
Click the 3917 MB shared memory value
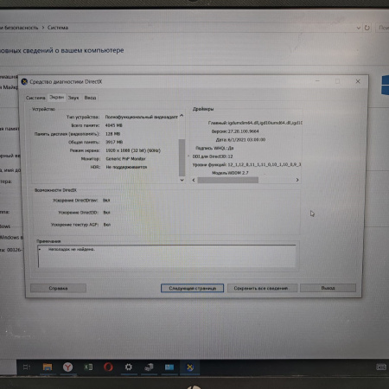114,142
